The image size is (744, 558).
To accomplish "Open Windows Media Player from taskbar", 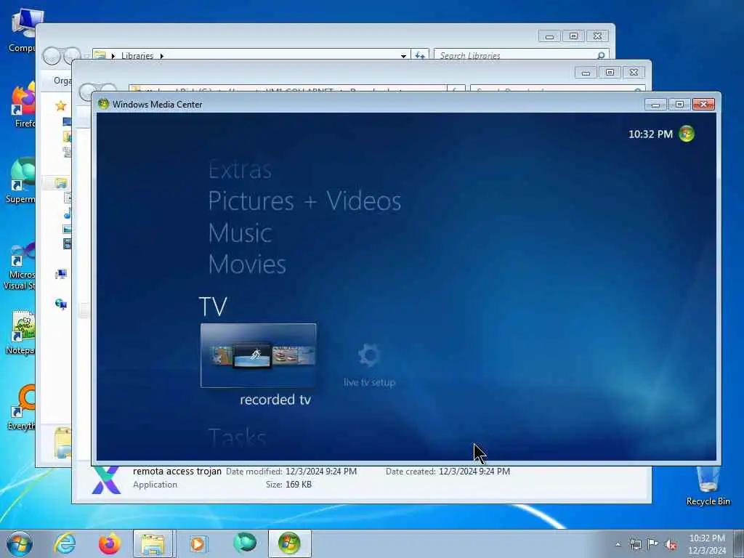I will 198,543.
